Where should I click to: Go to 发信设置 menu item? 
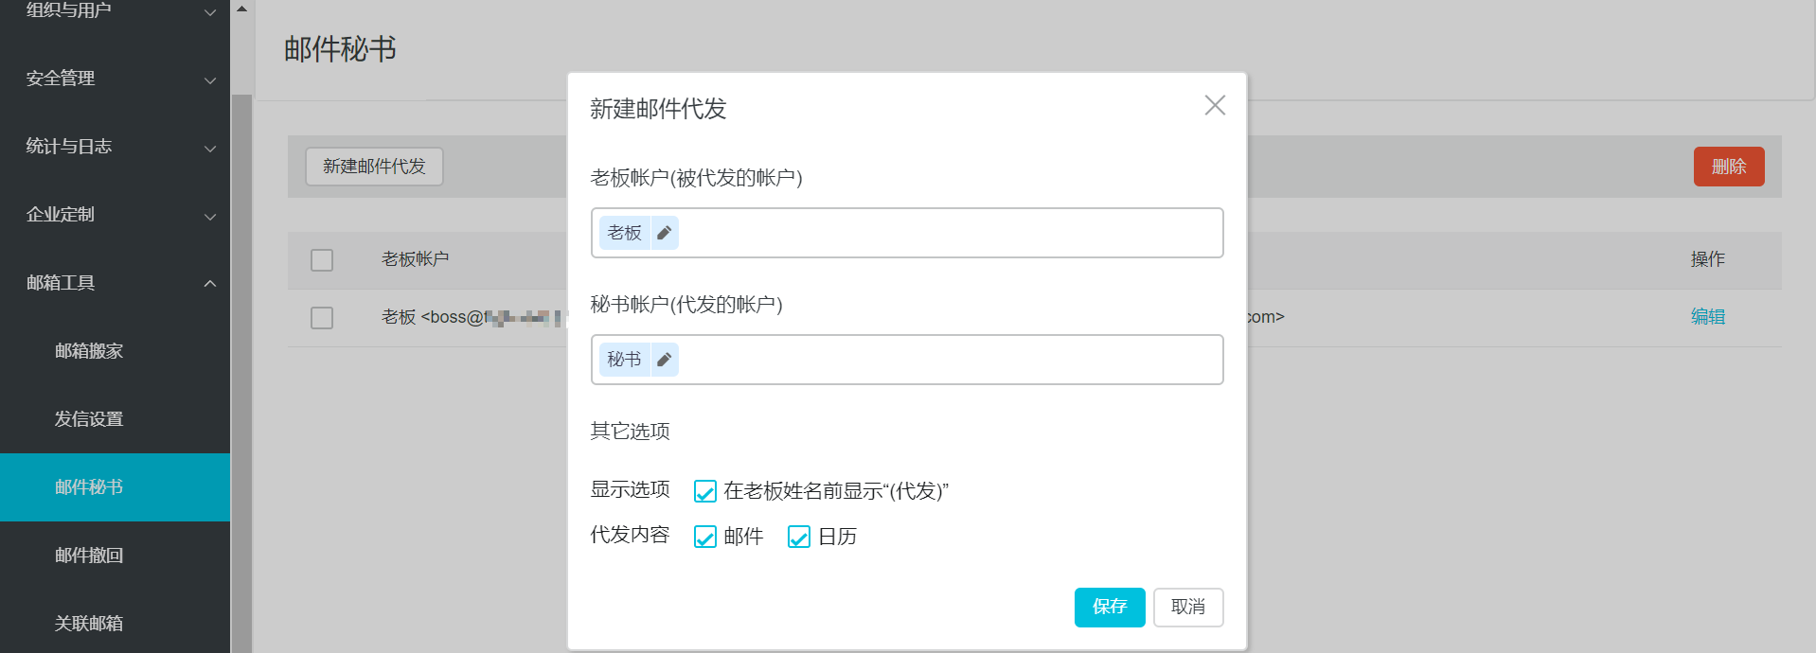[89, 419]
